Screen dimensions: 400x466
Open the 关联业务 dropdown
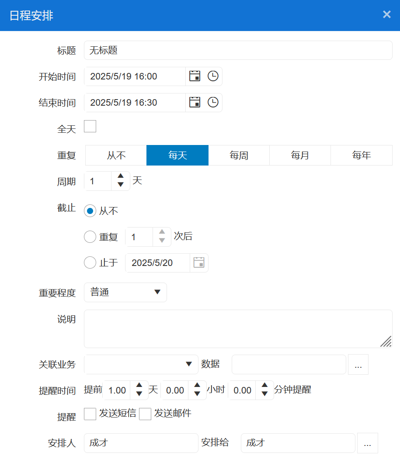tap(189, 364)
